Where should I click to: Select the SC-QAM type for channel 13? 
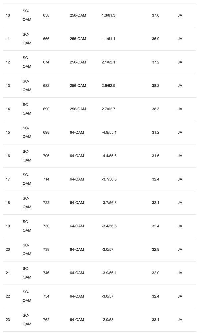pyautogui.click(x=27, y=86)
